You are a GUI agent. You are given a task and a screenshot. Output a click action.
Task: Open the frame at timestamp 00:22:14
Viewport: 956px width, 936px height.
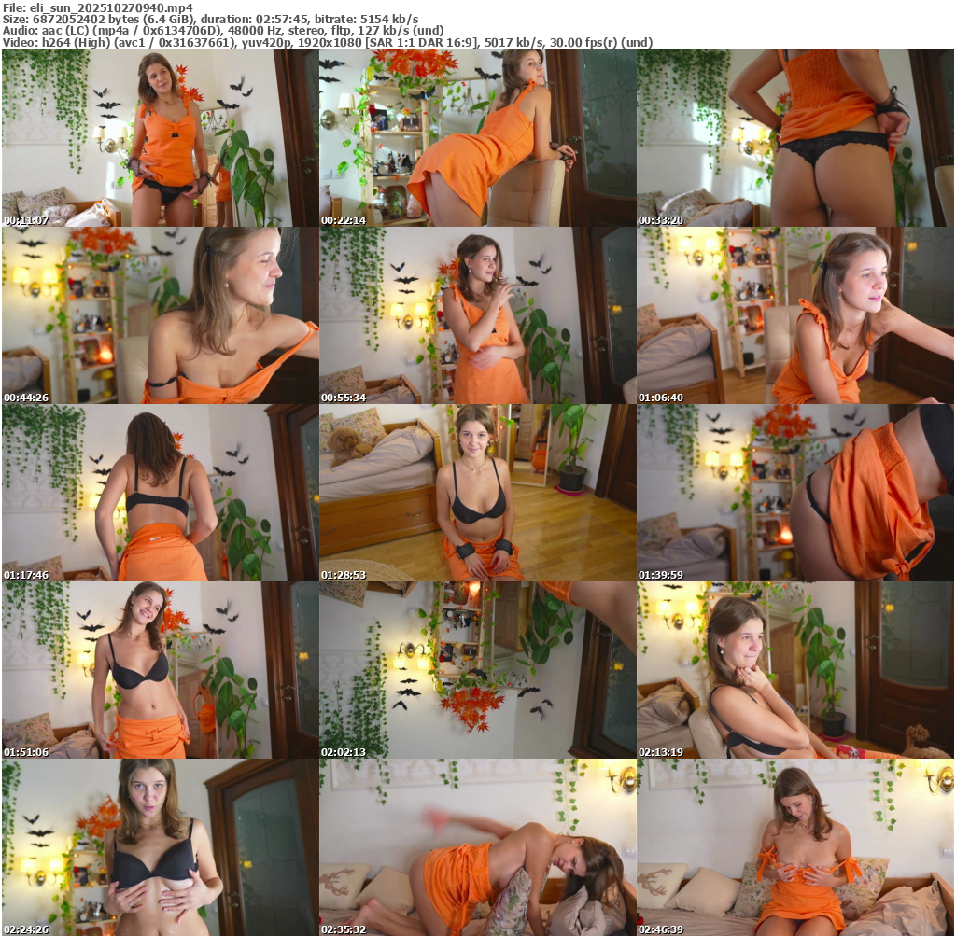click(x=478, y=138)
